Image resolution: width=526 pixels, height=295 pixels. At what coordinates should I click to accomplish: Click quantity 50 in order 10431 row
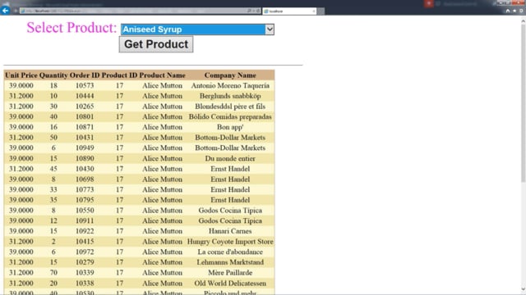tap(53, 138)
